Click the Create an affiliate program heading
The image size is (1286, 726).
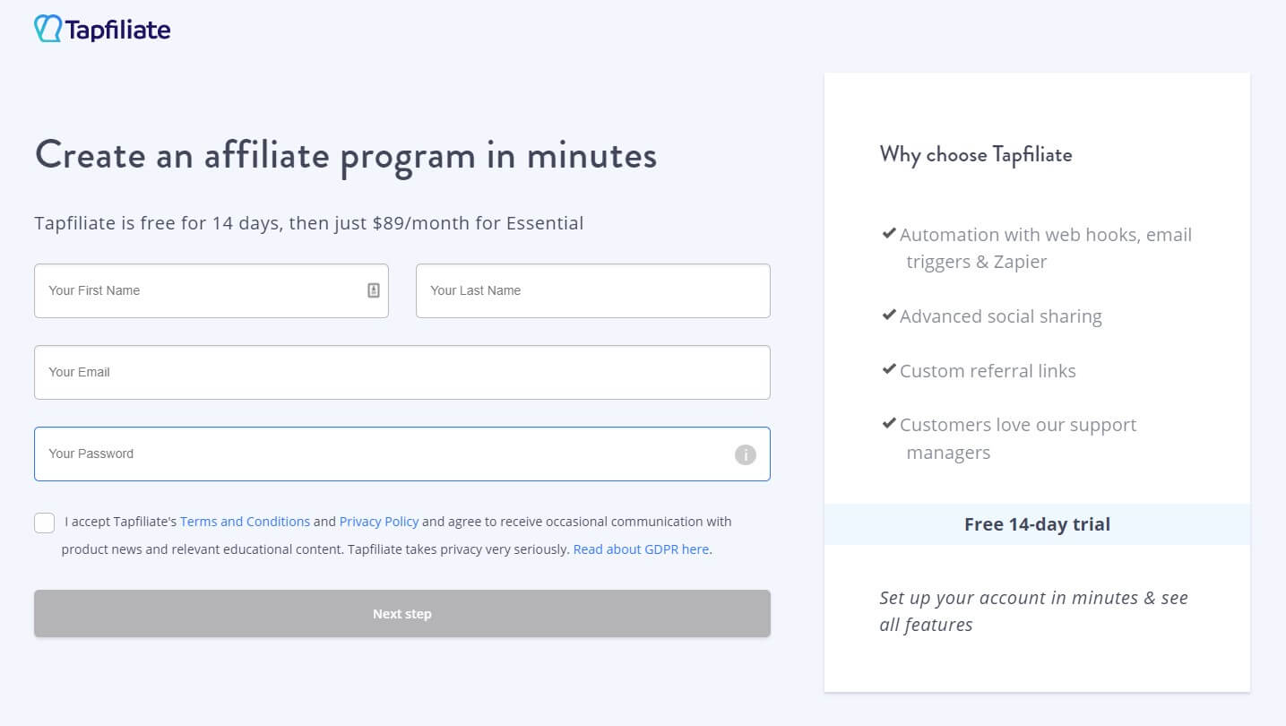[x=346, y=155]
